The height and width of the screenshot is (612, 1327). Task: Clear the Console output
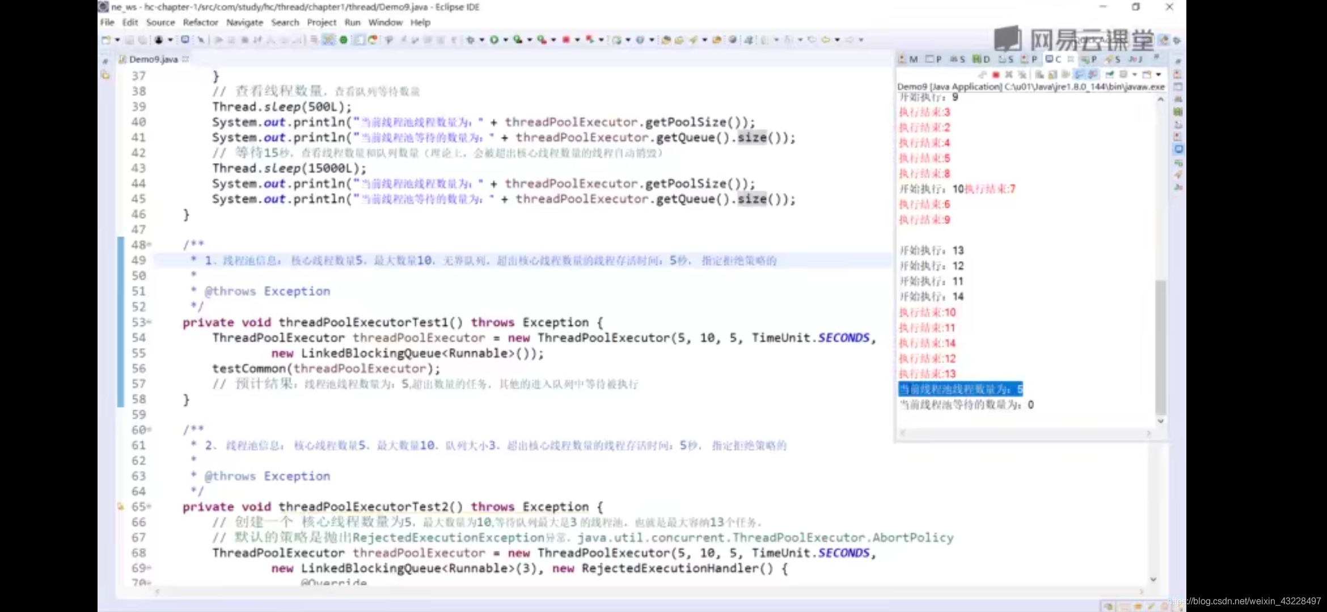pos(1039,74)
